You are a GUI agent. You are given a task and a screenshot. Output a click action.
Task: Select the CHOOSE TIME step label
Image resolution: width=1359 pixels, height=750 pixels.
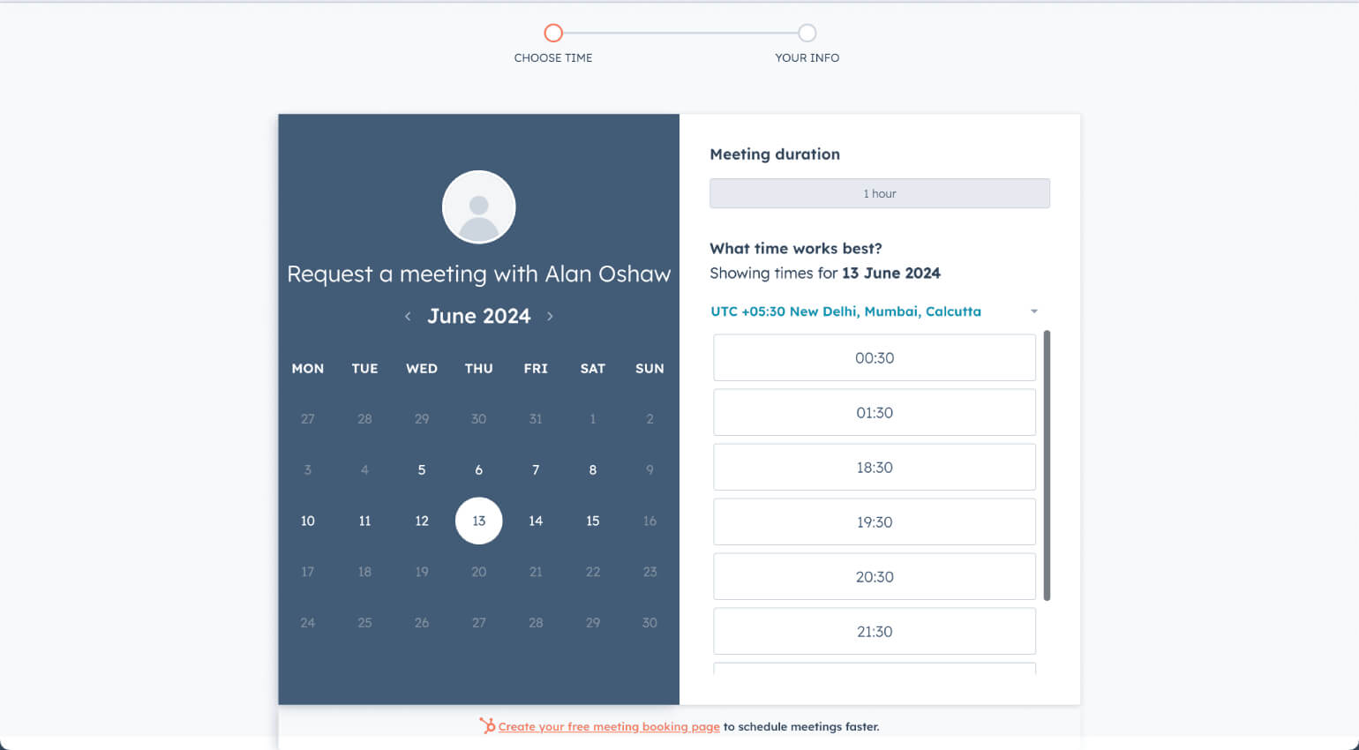coord(553,57)
